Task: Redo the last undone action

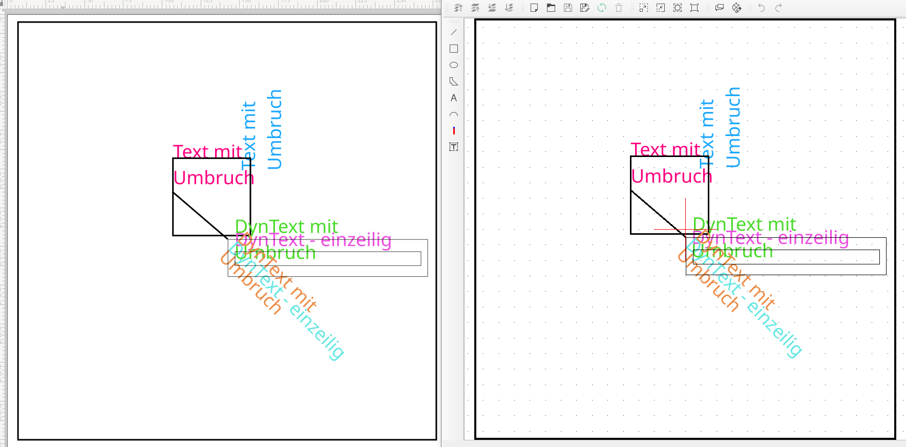Action: tap(778, 8)
